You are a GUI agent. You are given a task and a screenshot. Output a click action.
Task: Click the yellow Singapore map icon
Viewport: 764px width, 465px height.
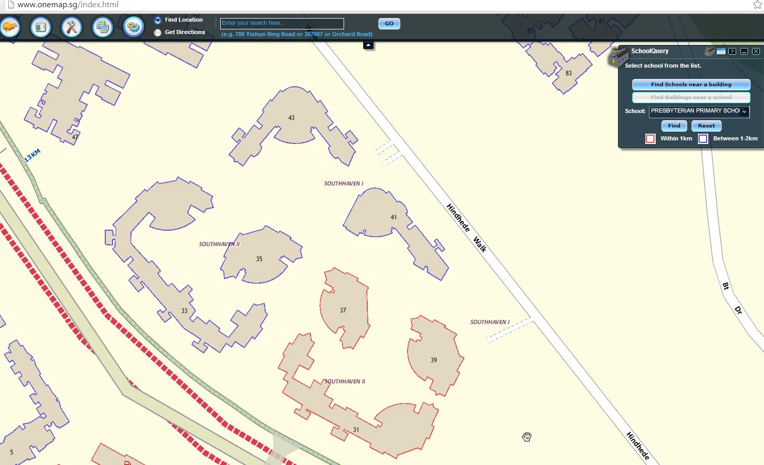coord(10,27)
